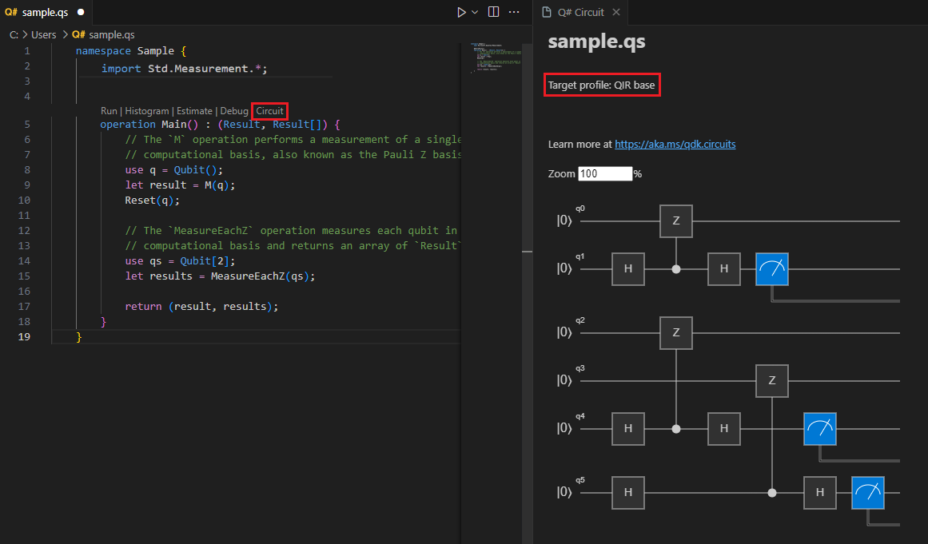Click the Run play icon in editor toolbar
This screenshot has height=544, width=928.
click(x=461, y=12)
